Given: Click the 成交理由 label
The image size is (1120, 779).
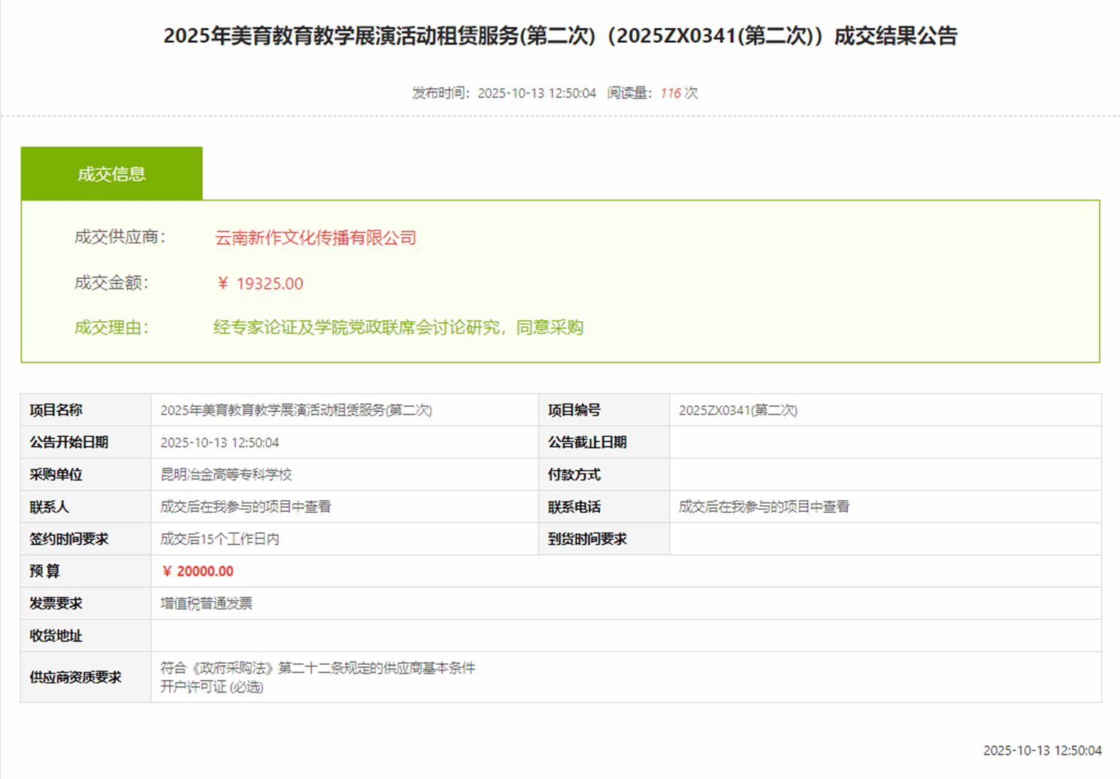Looking at the screenshot, I should [x=111, y=328].
